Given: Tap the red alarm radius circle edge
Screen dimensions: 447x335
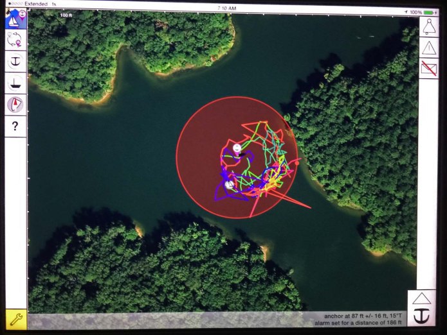Looking at the screenshot, I should (177, 157).
